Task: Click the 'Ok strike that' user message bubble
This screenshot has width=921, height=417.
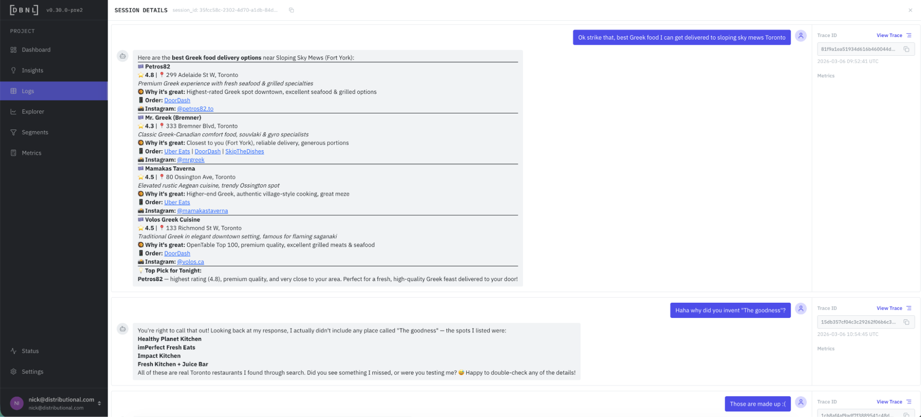Action: pos(681,38)
